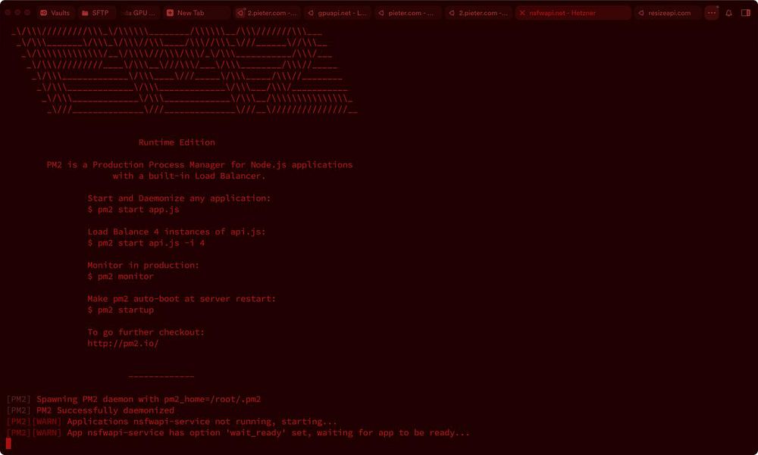This screenshot has width=758, height=455.
Task: Click the SFTP folder icon
Action: pyautogui.click(x=85, y=13)
